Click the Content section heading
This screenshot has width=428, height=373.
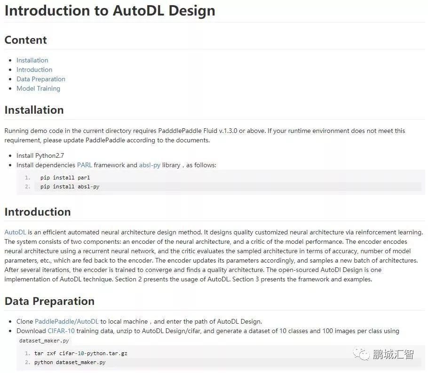pos(26,40)
